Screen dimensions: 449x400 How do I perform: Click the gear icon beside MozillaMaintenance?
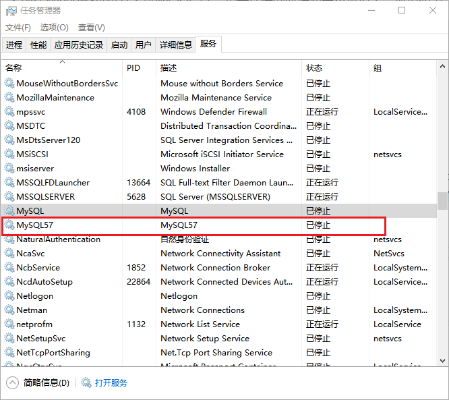9,97
